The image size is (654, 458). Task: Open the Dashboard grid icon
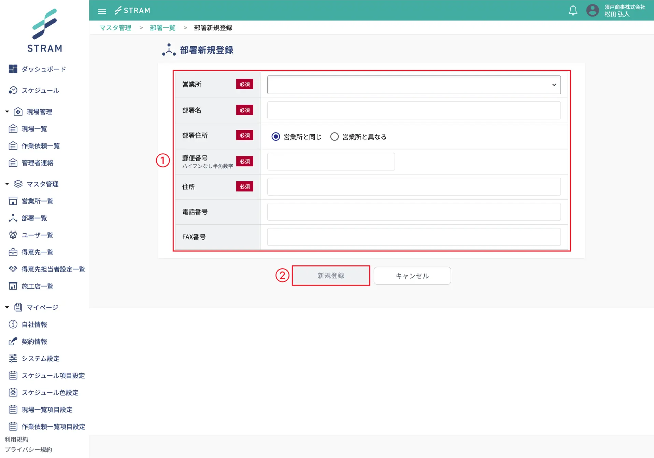[13, 69]
